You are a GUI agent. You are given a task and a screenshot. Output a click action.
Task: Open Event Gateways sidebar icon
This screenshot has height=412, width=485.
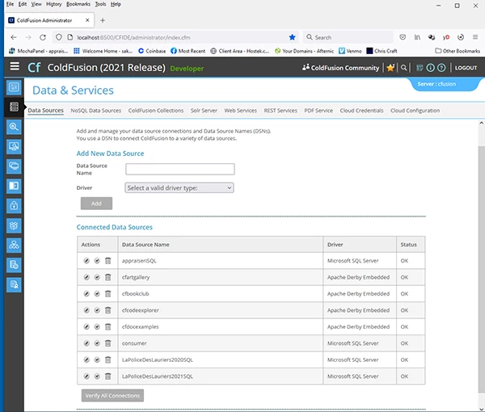pos(14,186)
